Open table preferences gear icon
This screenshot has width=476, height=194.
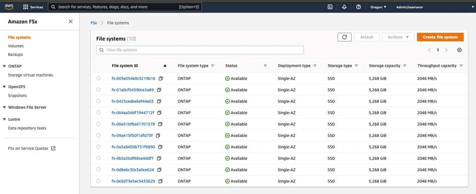point(459,50)
